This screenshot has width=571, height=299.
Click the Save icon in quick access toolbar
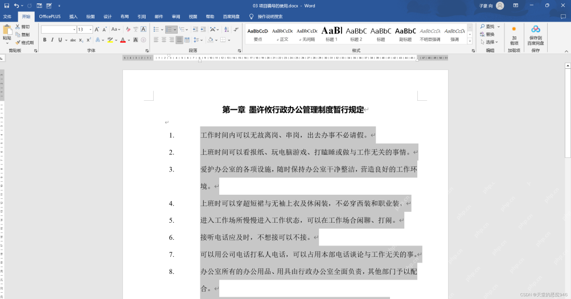point(7,6)
